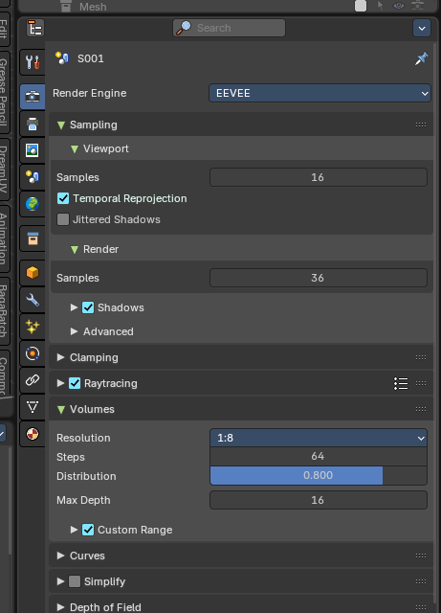Click the Mesh label in outliner row

[93, 7]
